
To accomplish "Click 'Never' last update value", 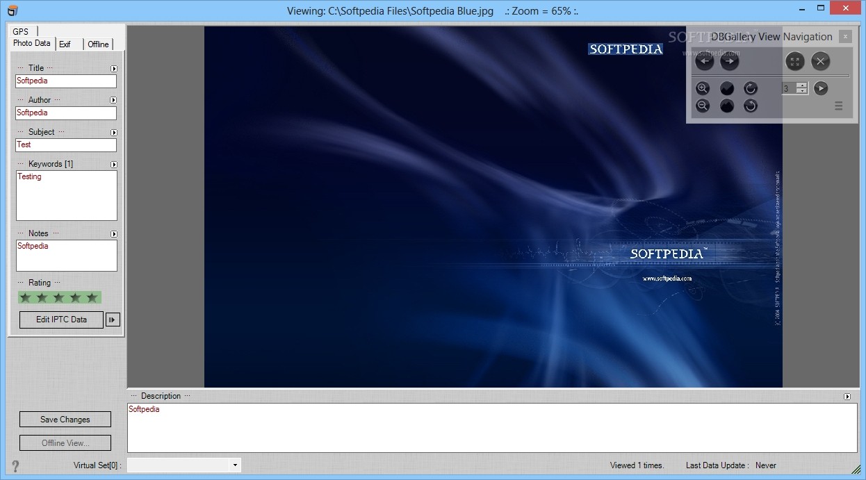I will coord(766,465).
